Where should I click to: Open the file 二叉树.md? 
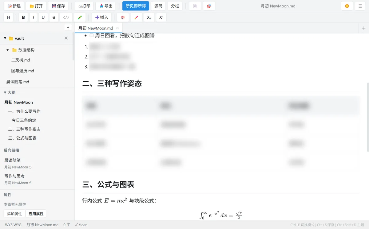tap(21, 60)
